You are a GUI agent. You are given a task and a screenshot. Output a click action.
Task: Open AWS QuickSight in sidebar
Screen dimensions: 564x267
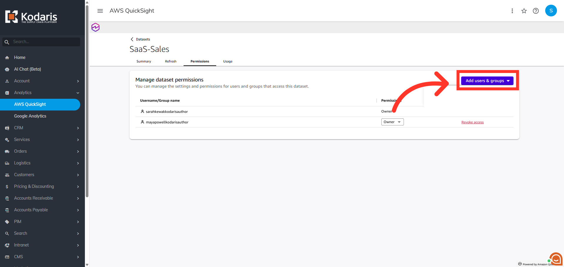pyautogui.click(x=40, y=105)
